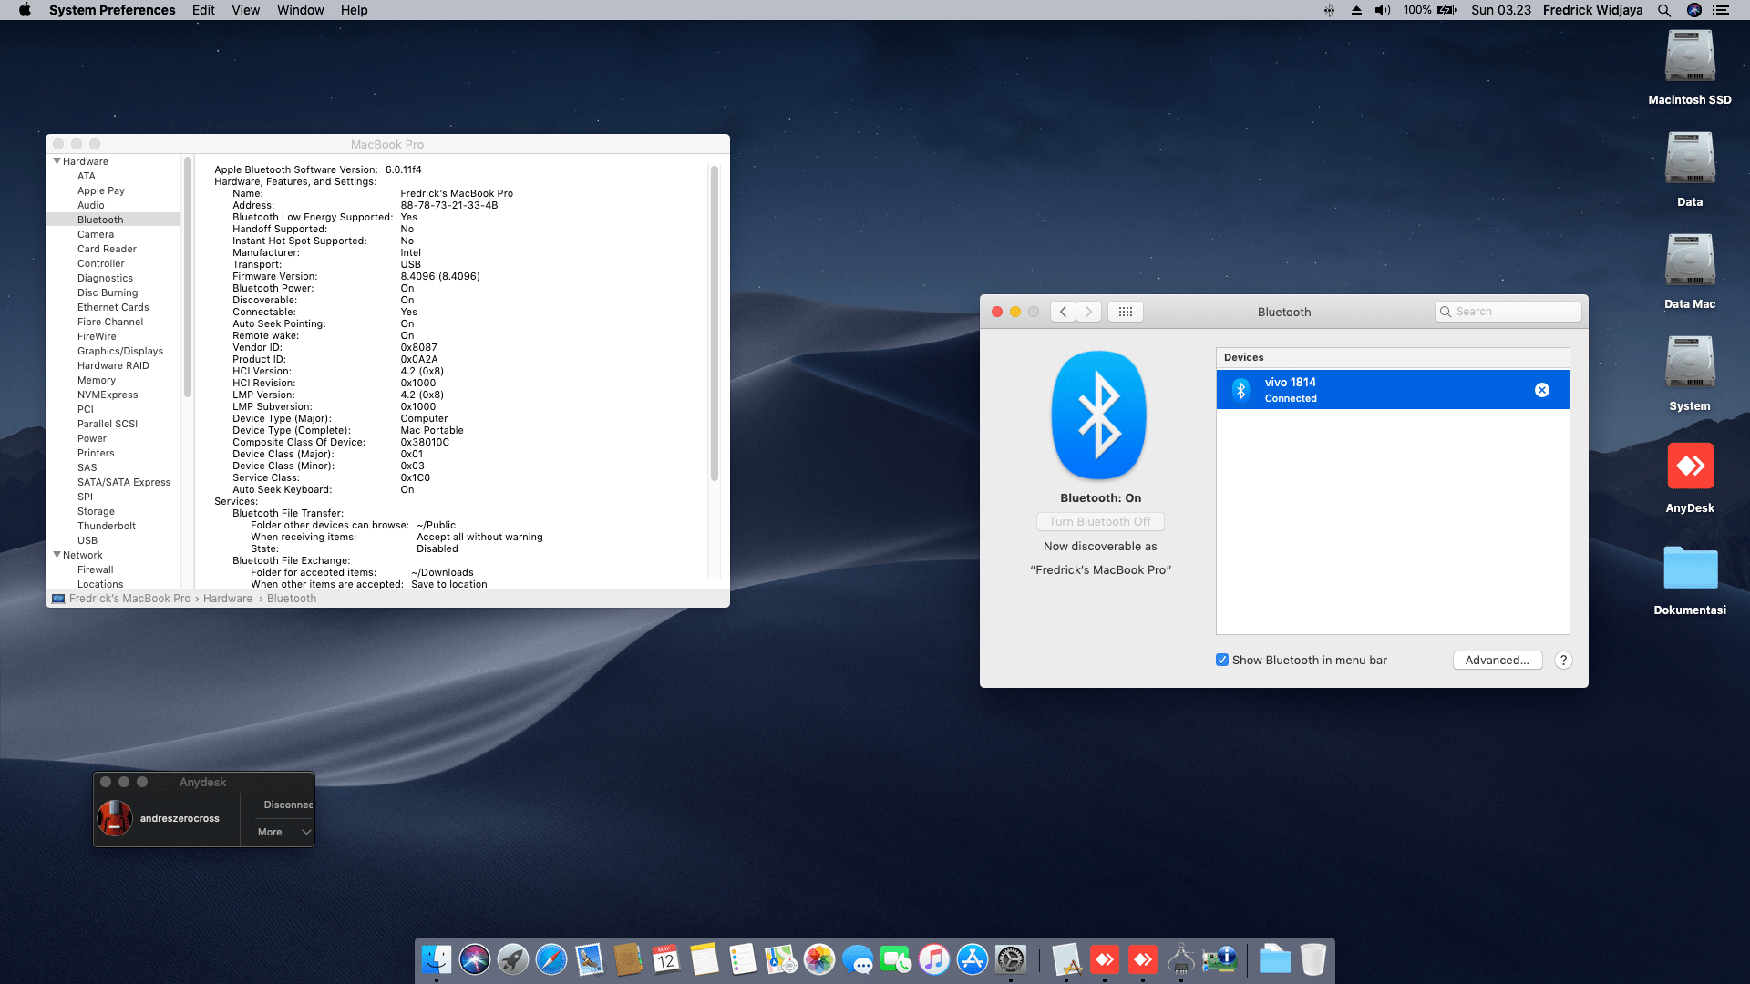The image size is (1750, 984).
Task: Open the Macintosh SSD desktop icon
Action: [x=1689, y=56]
